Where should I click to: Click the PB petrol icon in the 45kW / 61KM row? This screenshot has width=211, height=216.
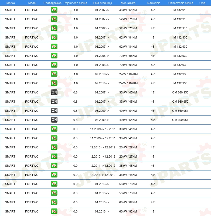(x=54, y=10)
